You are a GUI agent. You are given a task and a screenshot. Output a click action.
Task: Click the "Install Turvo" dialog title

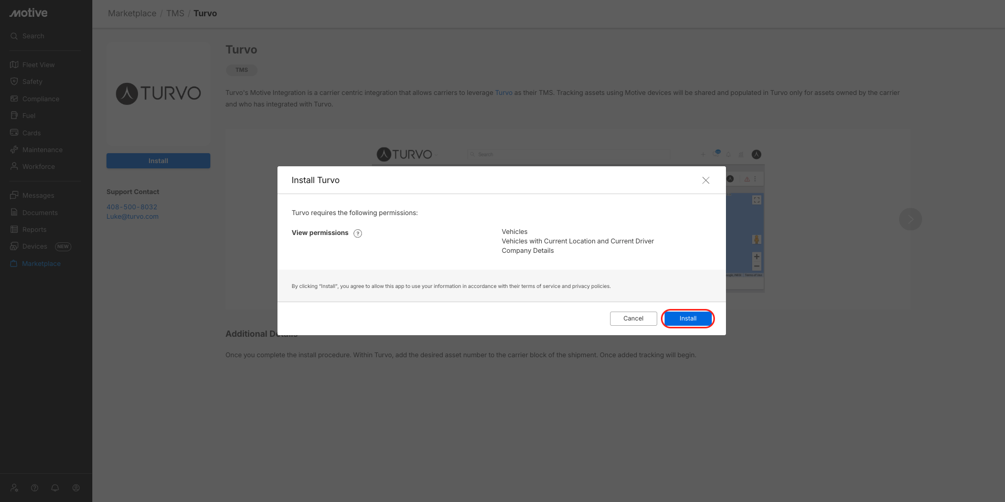click(316, 180)
